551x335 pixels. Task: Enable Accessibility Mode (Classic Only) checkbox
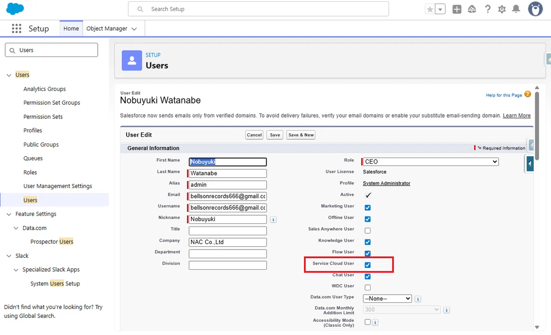click(368, 322)
